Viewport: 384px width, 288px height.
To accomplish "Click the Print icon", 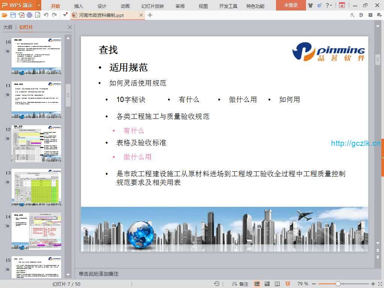I will 29,15.
